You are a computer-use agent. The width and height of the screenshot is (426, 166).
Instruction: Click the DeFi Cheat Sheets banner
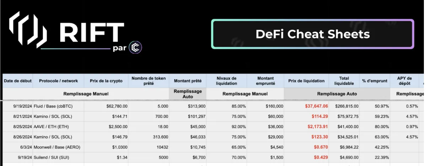coord(312,34)
